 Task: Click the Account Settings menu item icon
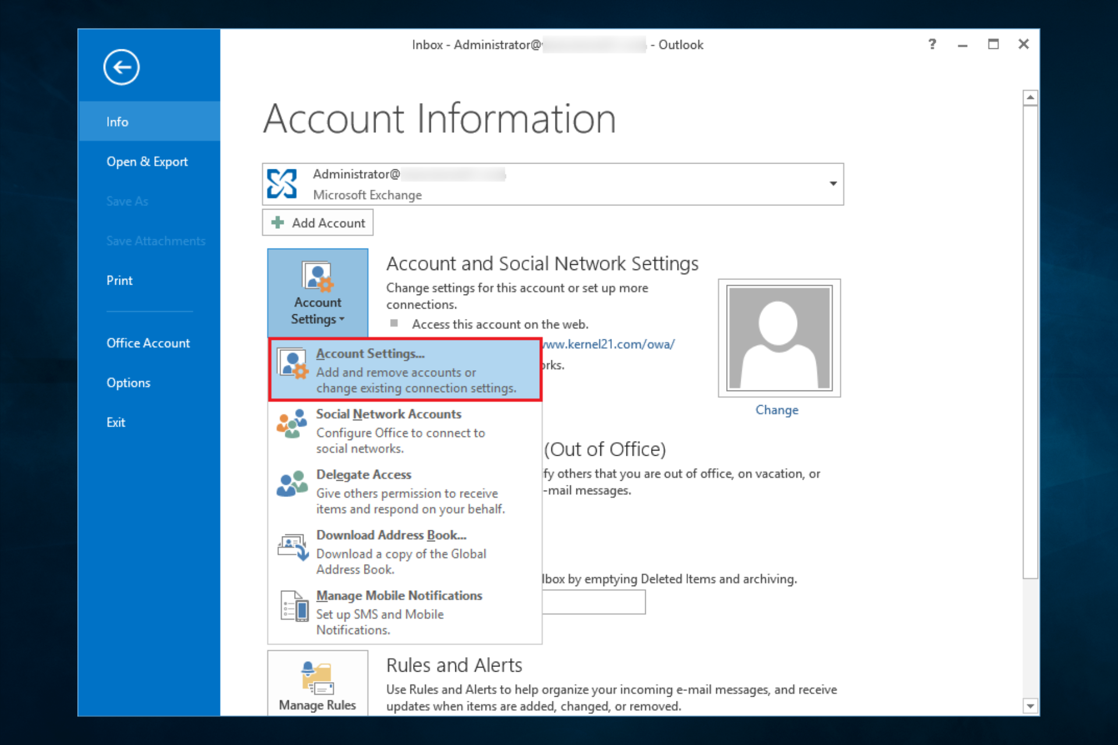click(292, 364)
